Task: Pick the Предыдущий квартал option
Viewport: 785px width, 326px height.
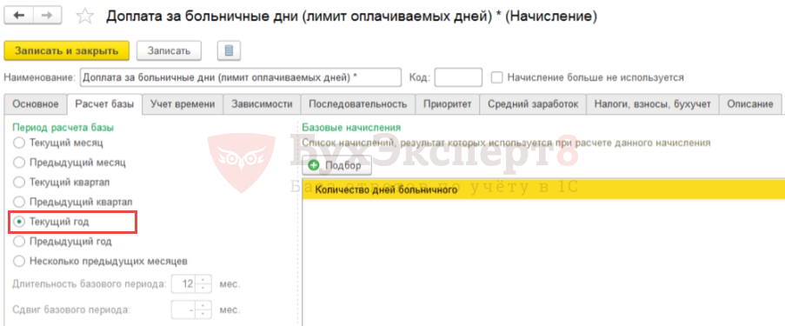Action: click(x=18, y=202)
